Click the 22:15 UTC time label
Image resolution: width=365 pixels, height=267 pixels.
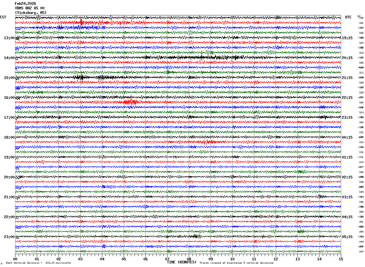[x=347, y=98]
